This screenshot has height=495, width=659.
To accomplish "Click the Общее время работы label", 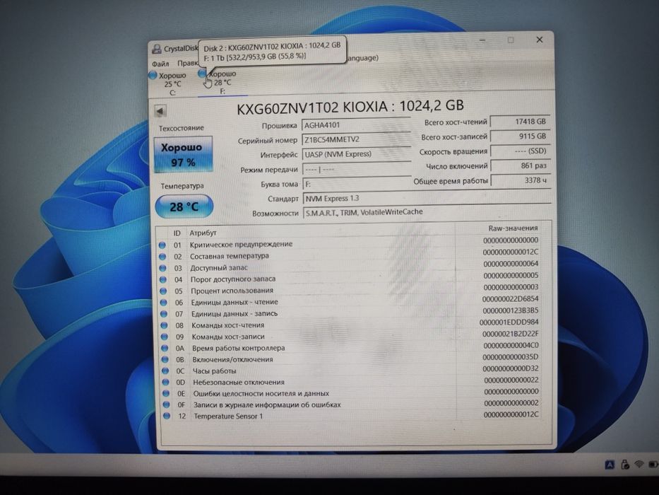I will click(451, 181).
